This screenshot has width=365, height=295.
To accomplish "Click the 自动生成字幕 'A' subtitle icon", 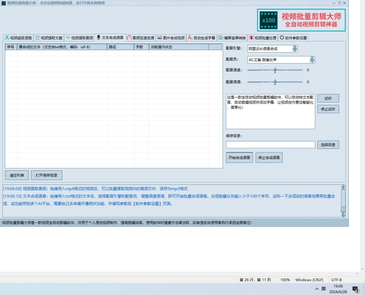I will (x=188, y=38).
